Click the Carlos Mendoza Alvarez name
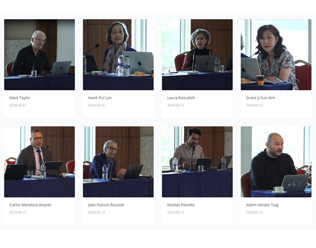Image resolution: width=316 pixels, height=248 pixels. pos(30,205)
